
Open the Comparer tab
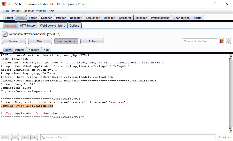[x=125, y=18]
